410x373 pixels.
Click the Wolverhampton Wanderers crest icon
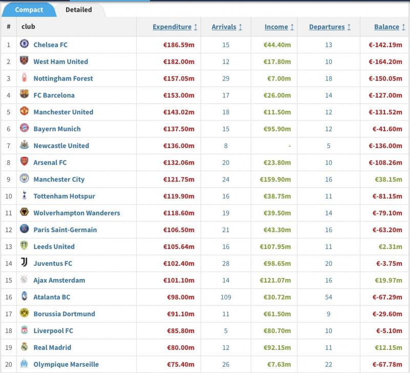point(24,212)
